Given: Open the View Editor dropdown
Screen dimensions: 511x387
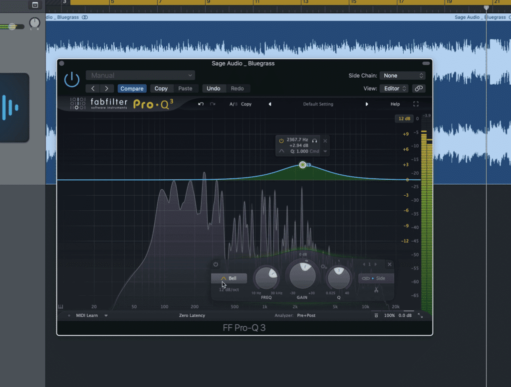Looking at the screenshot, I should pos(394,89).
